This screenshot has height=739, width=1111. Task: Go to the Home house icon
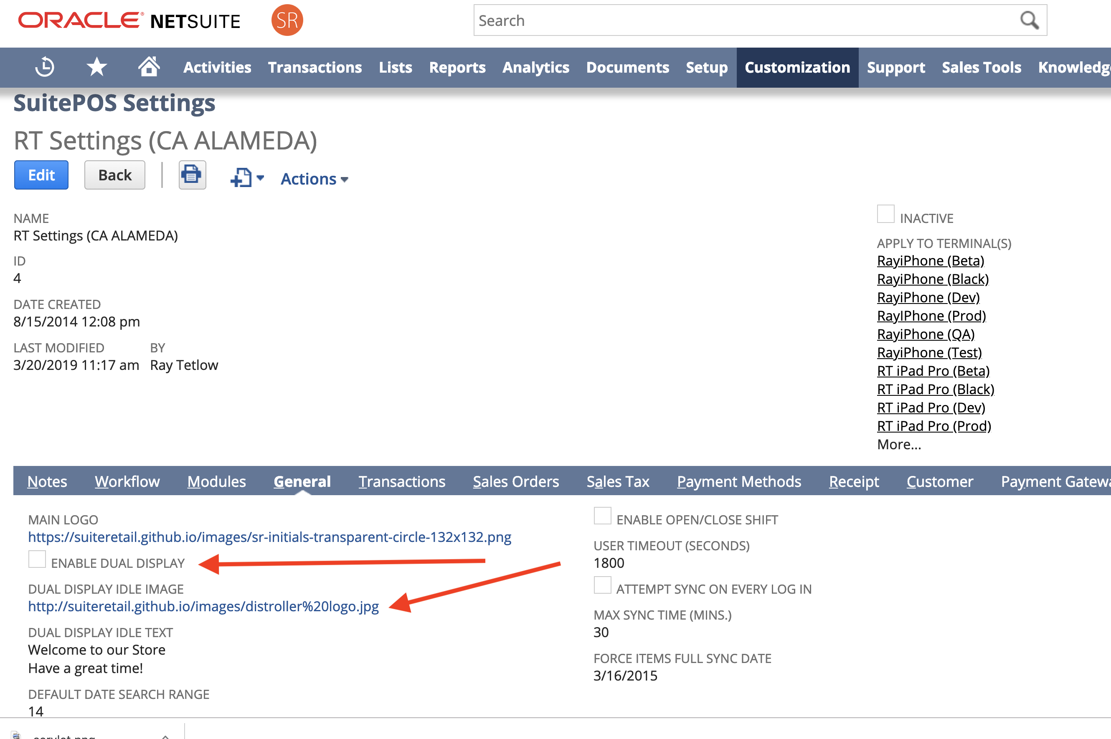(148, 67)
